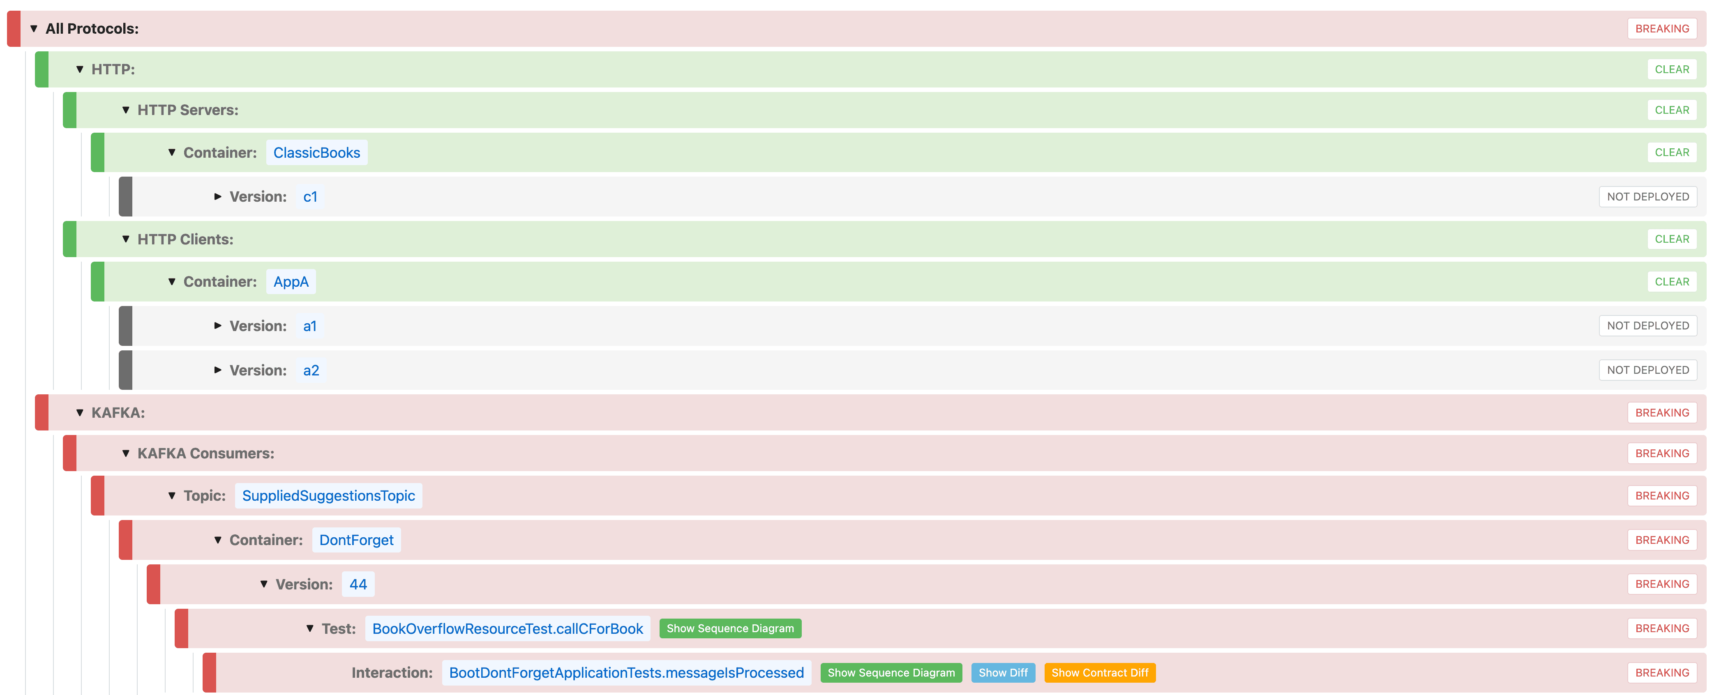Screen dimensions: 1712x695
Task: Collapse the KAFKA section
Action: click(x=80, y=412)
